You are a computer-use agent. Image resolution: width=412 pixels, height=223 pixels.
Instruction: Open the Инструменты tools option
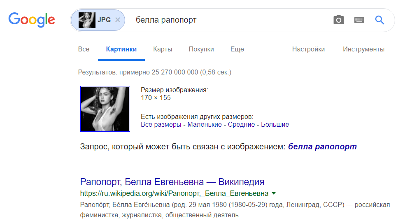(x=363, y=49)
